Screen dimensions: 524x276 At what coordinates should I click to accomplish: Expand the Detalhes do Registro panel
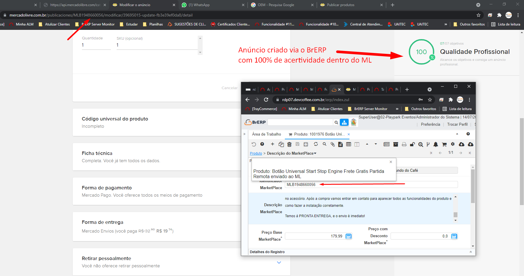click(470, 252)
